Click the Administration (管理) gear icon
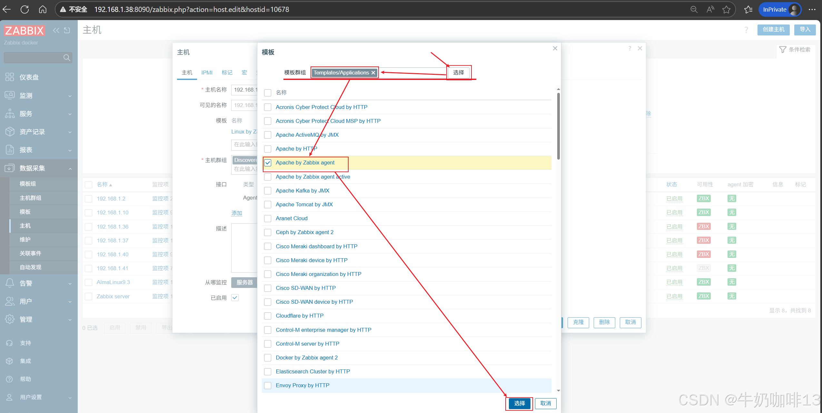The image size is (822, 413). tap(10, 319)
